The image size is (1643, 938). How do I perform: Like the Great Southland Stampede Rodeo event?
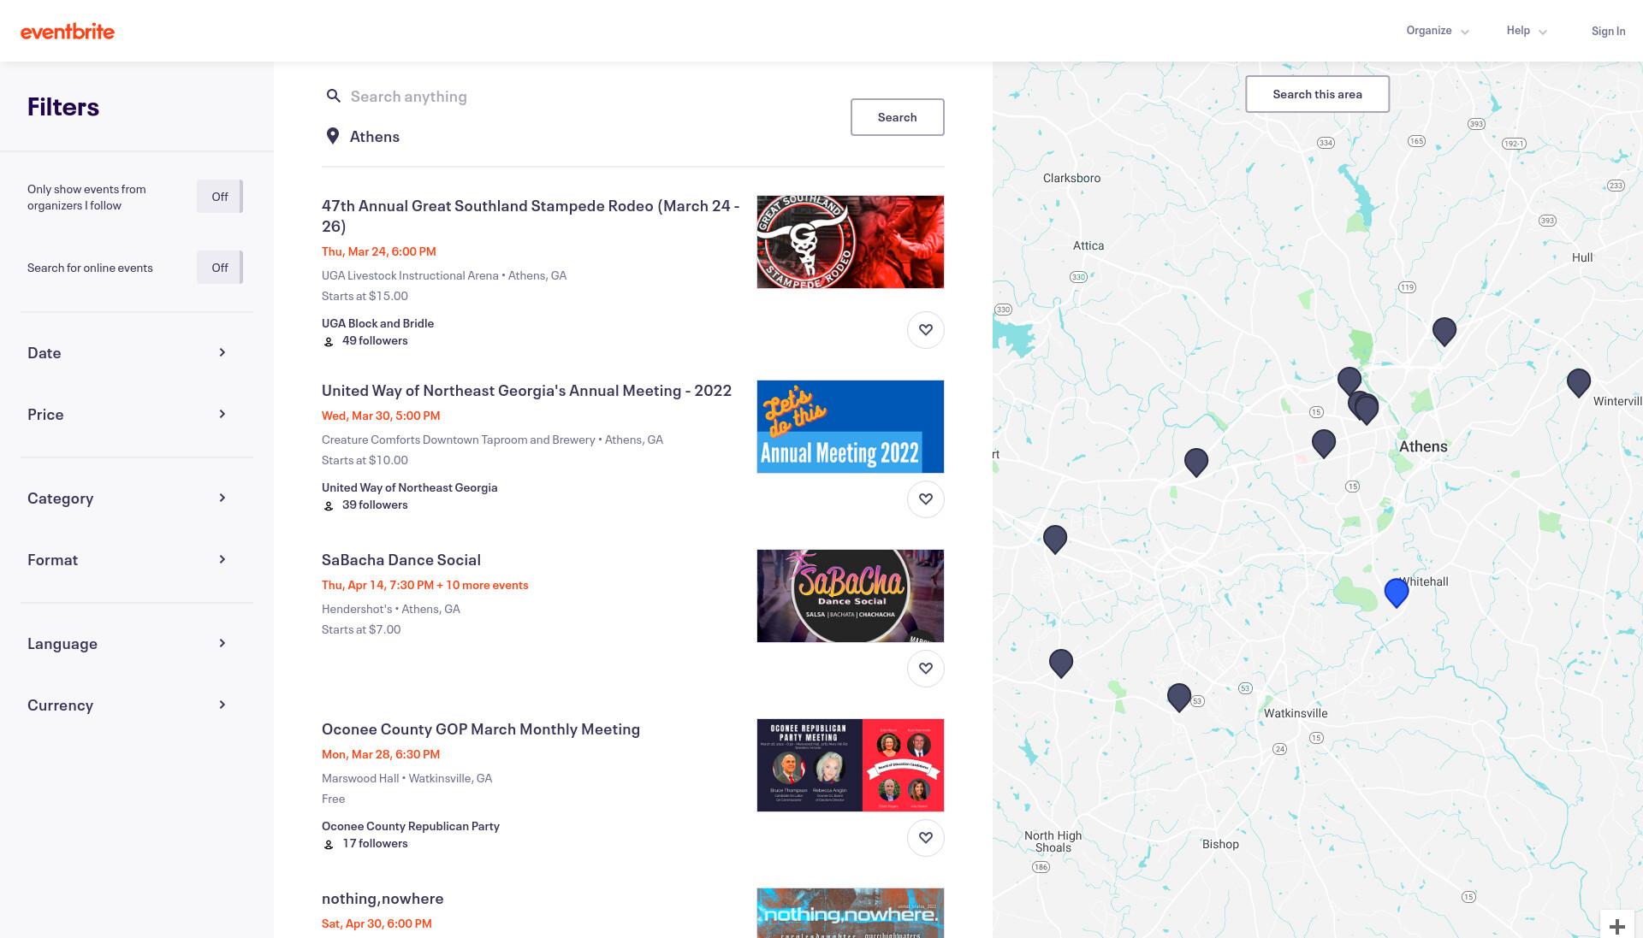926,330
